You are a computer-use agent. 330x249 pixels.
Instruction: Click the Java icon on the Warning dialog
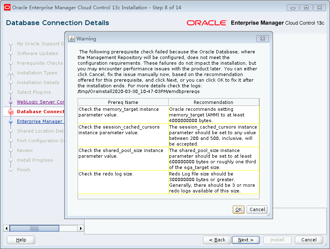point(72,39)
